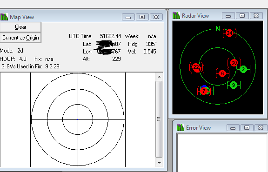Select green satellite 2 marker

[243, 69]
